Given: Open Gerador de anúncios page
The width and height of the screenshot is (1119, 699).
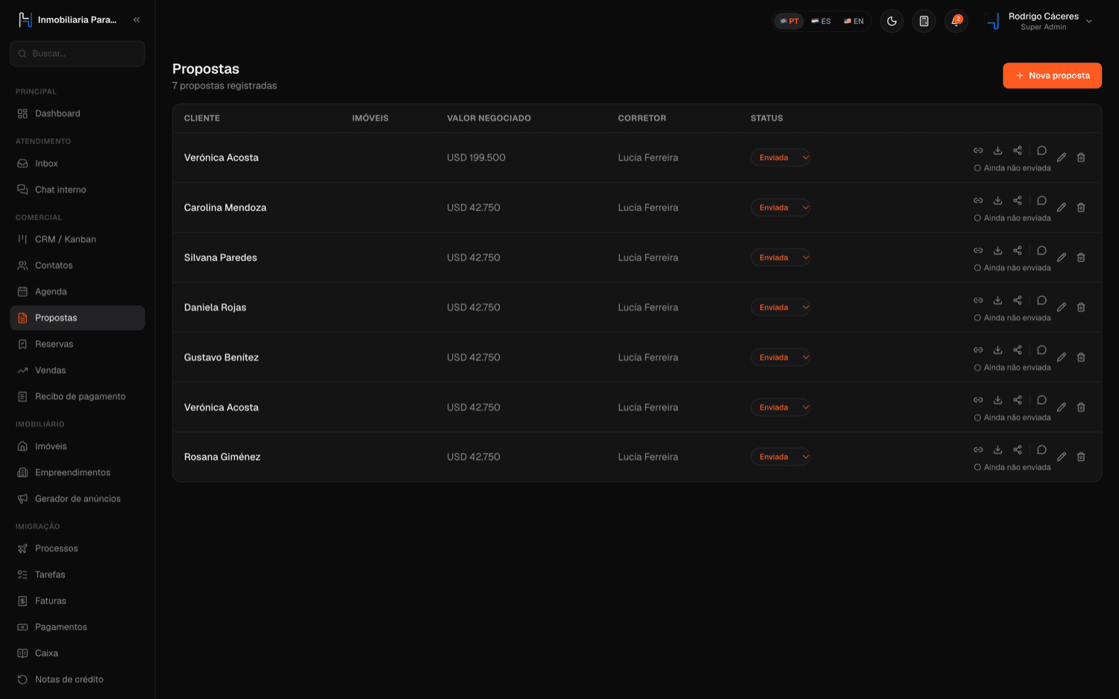Looking at the screenshot, I should (78, 498).
